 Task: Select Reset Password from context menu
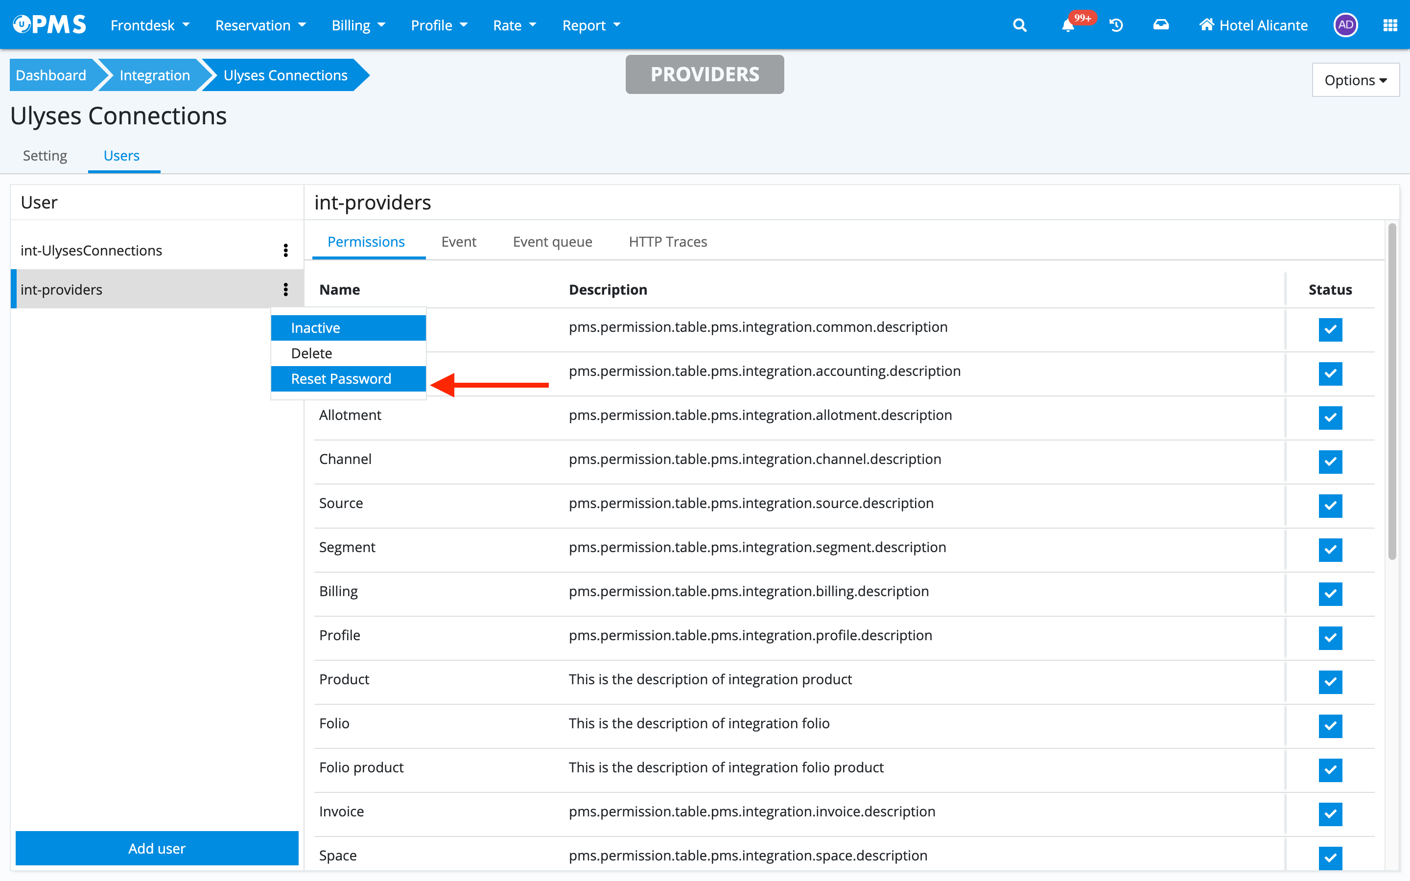[341, 379]
